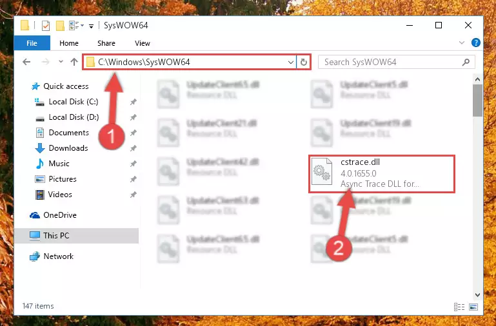Screen dimensions: 496x326
Task: Open Downloads in the navigation pane
Action: (x=68, y=148)
